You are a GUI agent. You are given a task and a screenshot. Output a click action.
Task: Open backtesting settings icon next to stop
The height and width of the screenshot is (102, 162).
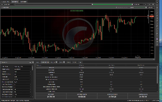tap(153, 4)
